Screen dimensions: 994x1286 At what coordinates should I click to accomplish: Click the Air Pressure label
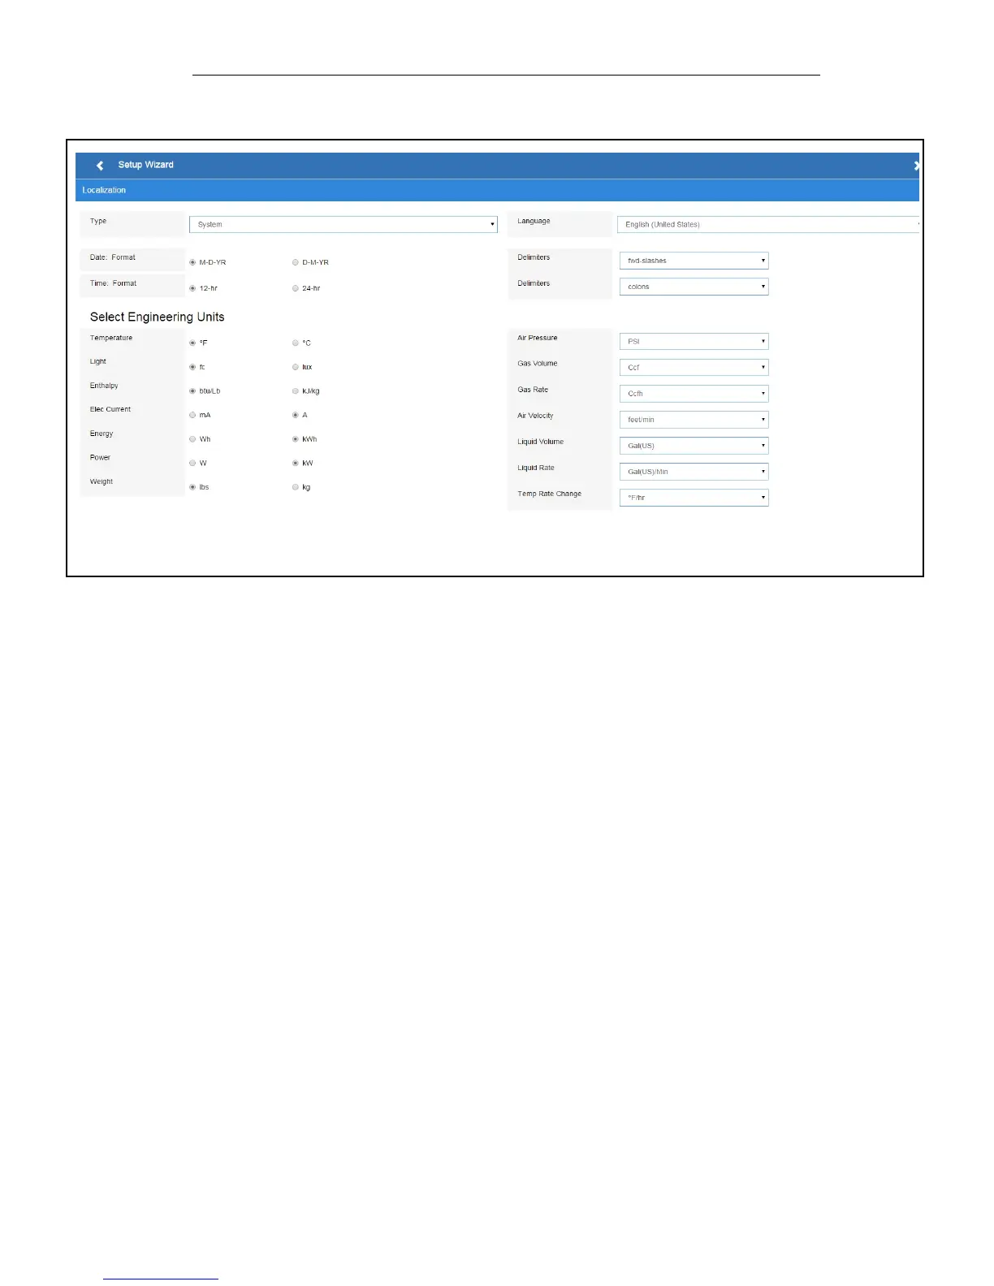coord(537,338)
